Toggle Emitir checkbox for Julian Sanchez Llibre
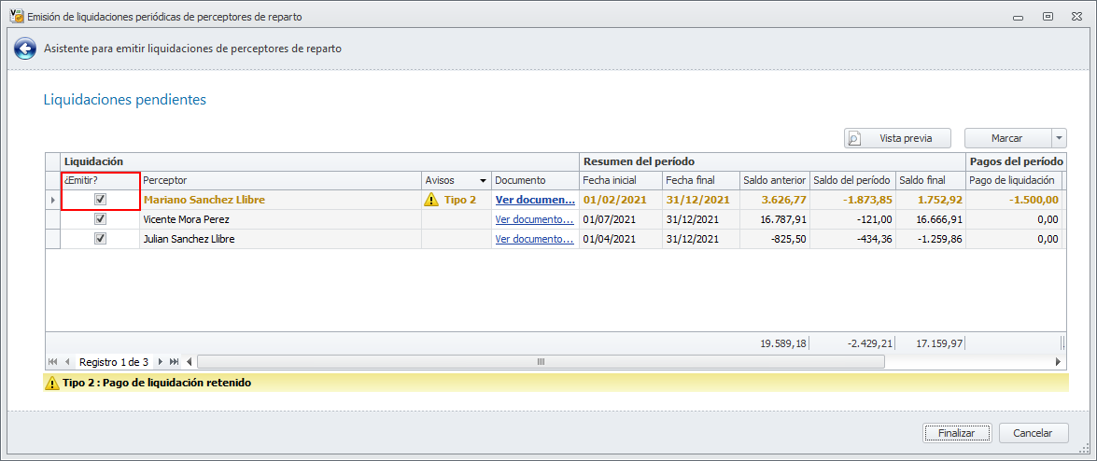 tap(100, 239)
